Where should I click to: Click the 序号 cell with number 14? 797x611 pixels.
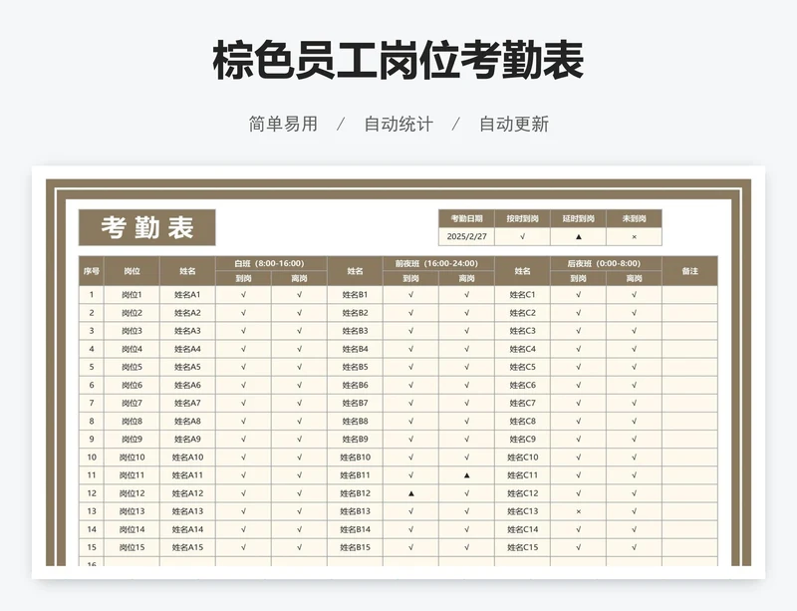[x=92, y=529]
